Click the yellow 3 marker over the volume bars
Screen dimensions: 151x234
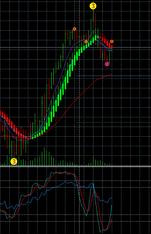[x=14, y=161]
